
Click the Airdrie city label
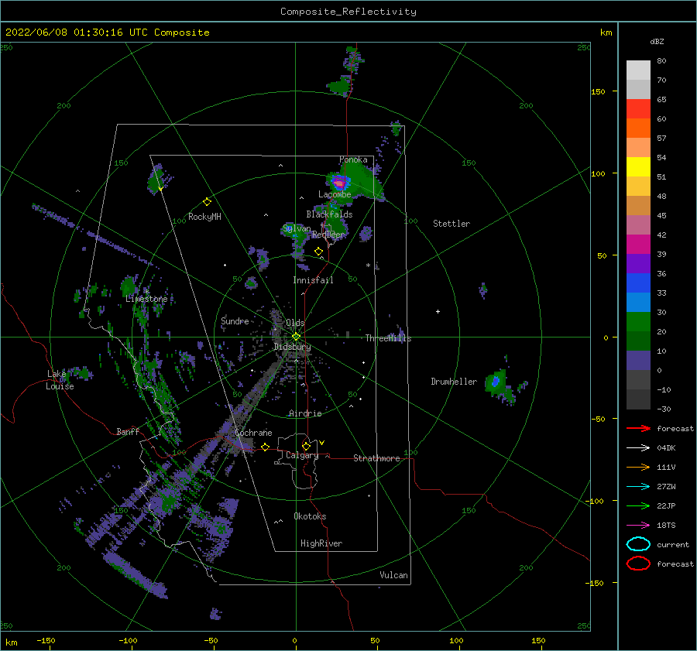(305, 413)
